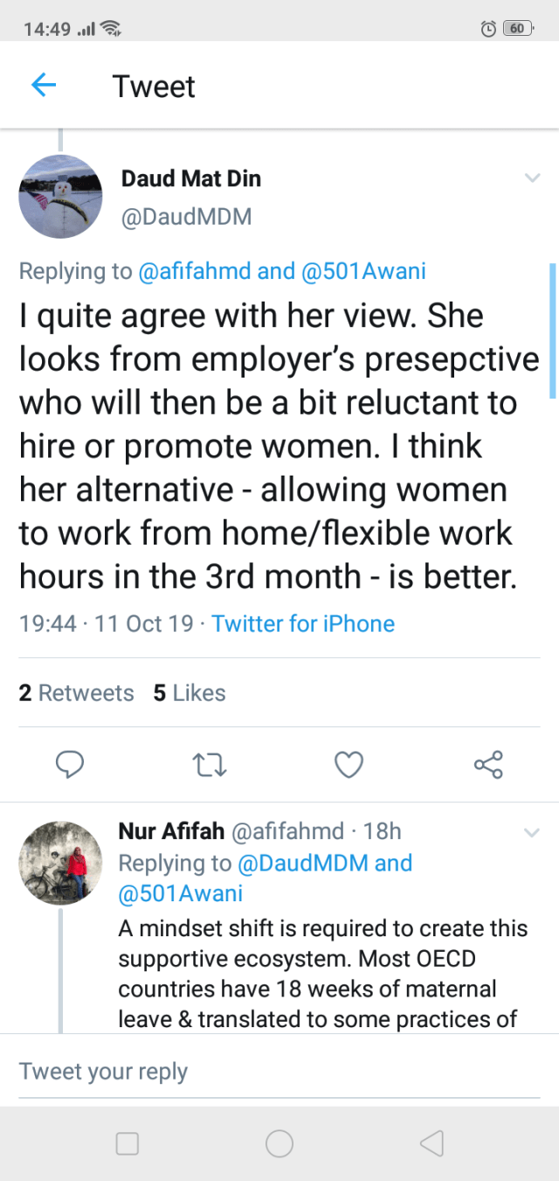
Task: Retweet Daud Mat Din's tweet
Action: (x=210, y=766)
